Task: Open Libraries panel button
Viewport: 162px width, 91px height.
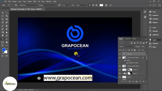Action: tap(154, 31)
